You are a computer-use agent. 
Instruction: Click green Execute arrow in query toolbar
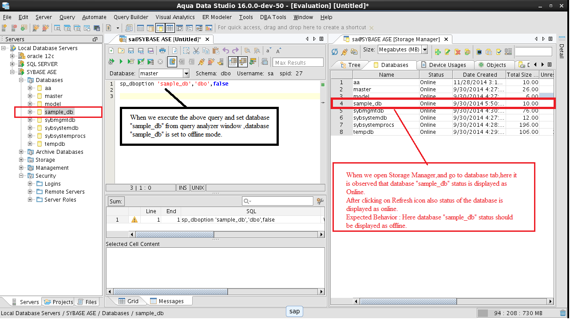[x=121, y=62]
